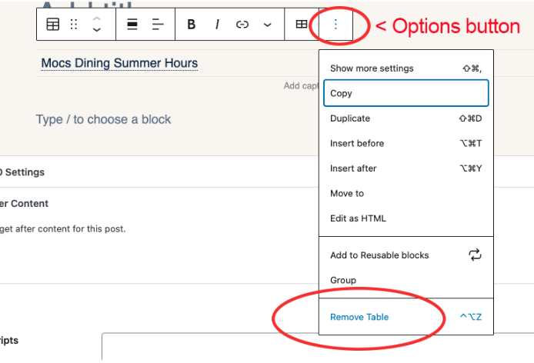This screenshot has width=534, height=363.
Task: Click the three-dot Options button
Action: (335, 25)
